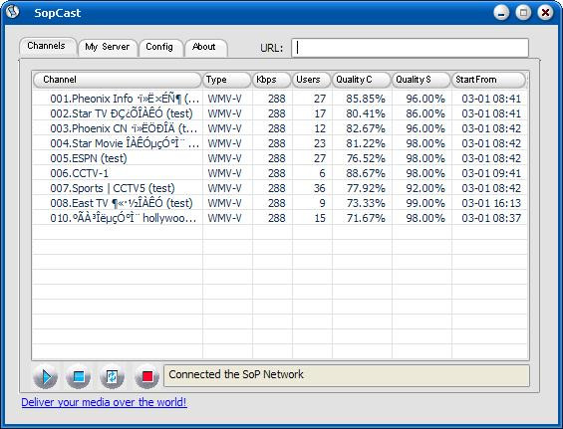
Task: Sort by the Type column header
Action: [x=227, y=80]
